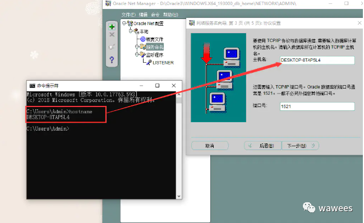The height and width of the screenshot is (223, 364).
Task: Select the 概要文件 profile node
Action: click(155, 39)
